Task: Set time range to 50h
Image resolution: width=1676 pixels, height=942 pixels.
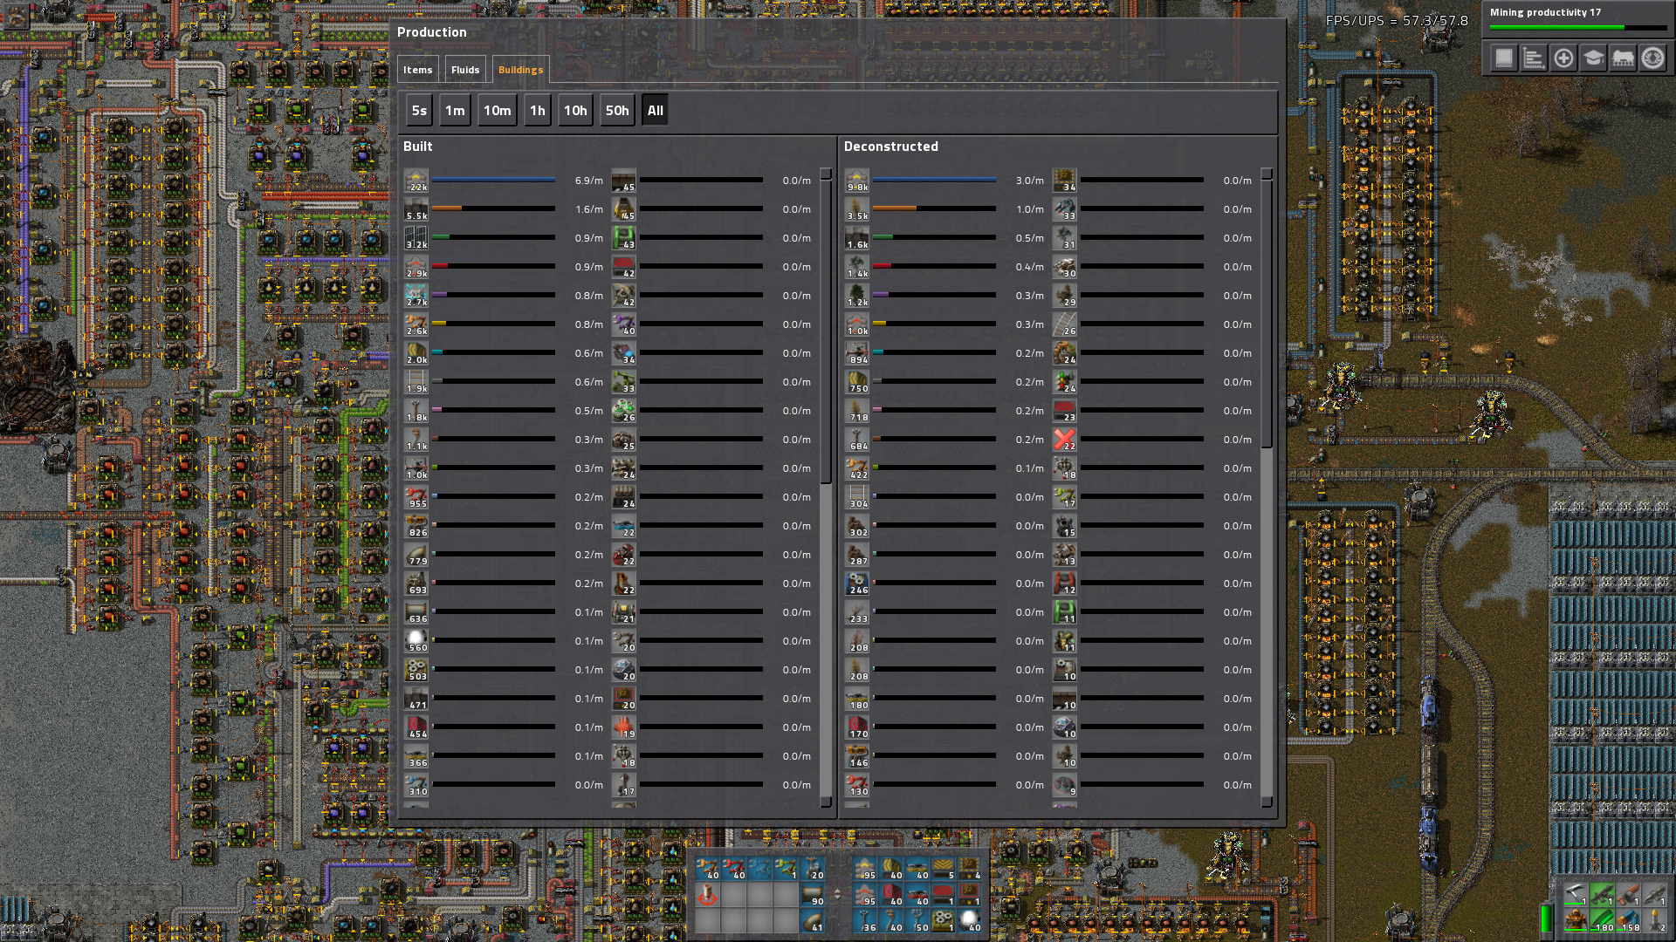Action: click(x=617, y=111)
